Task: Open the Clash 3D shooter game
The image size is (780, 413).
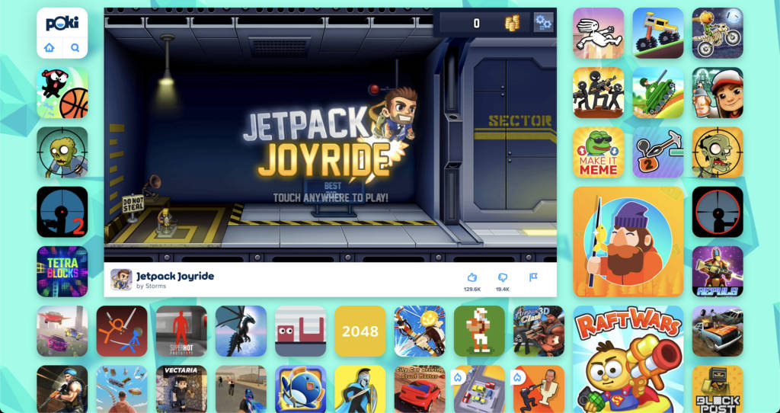Action: (x=539, y=331)
